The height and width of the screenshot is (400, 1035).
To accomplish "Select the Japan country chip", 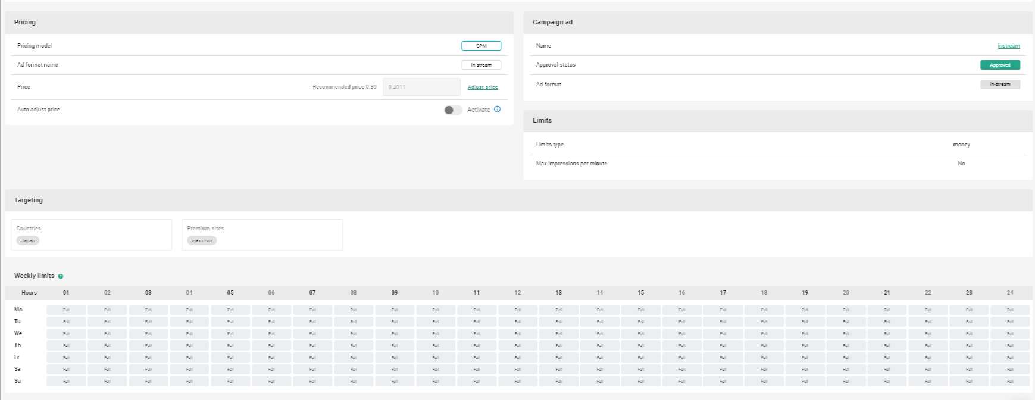I will [28, 240].
